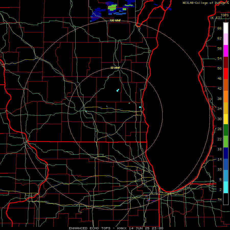The width and height of the screenshot is (230, 230).
Task: Click the legend value '22'
Action: pyautogui.click(x=220, y=139)
